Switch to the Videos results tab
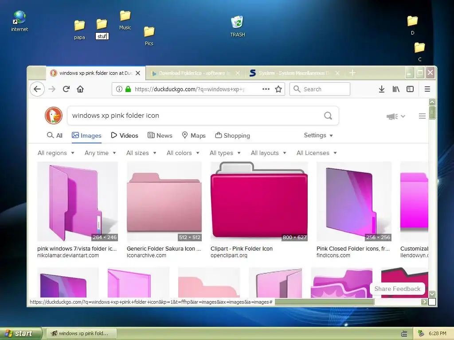 tap(125, 135)
